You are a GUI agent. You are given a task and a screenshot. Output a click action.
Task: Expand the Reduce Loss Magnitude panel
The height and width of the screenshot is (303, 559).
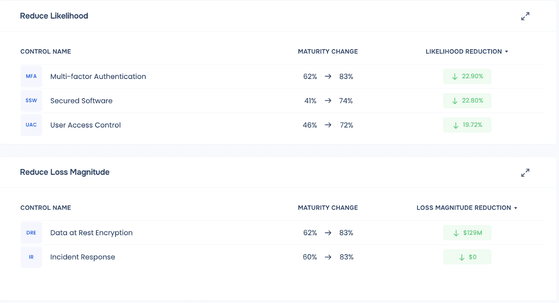(525, 173)
